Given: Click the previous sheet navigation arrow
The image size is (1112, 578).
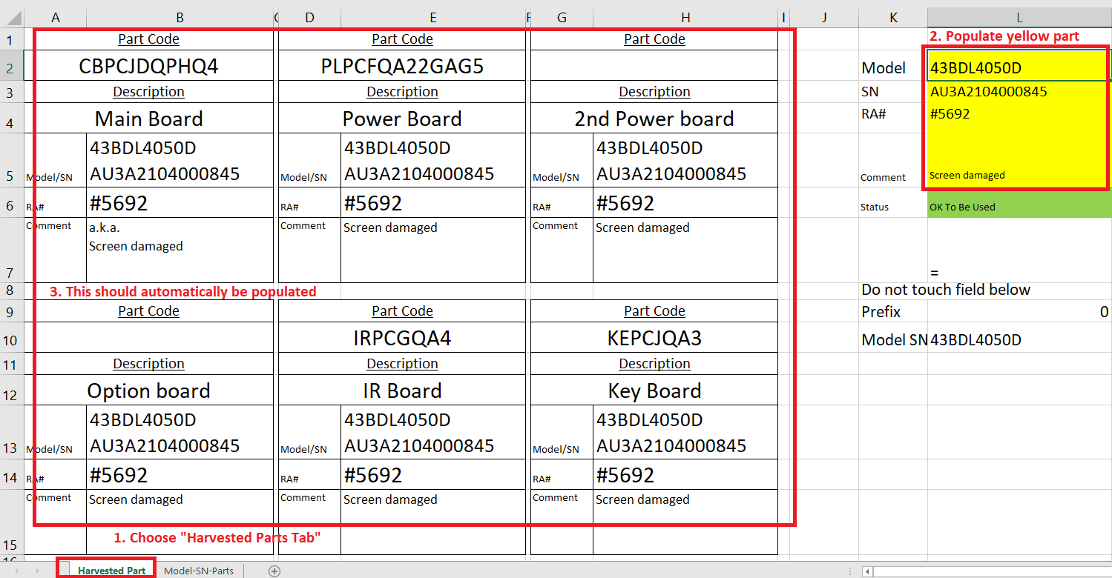Looking at the screenshot, I should (17, 571).
